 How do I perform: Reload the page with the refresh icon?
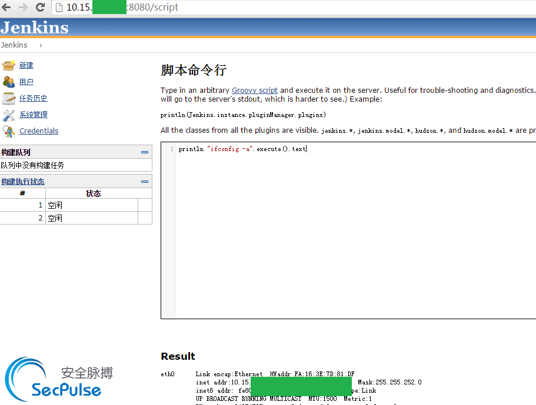pyautogui.click(x=41, y=7)
